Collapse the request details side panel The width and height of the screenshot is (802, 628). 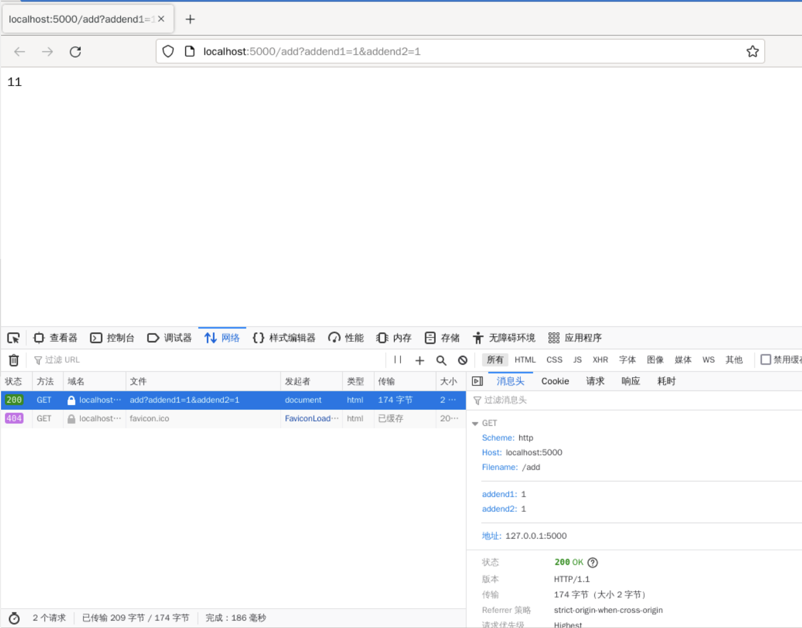(x=478, y=381)
